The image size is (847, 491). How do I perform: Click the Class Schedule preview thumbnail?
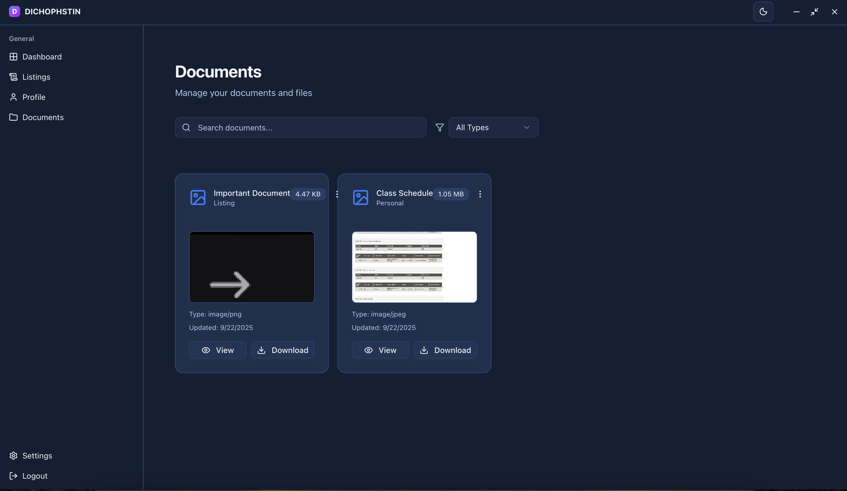coord(414,267)
